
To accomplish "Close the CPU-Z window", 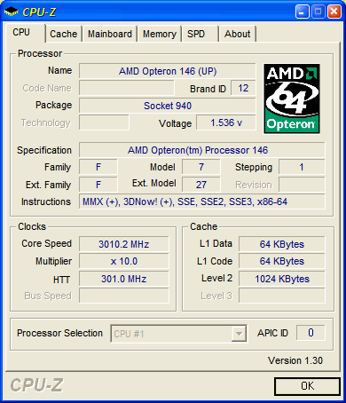I will [x=334, y=12].
